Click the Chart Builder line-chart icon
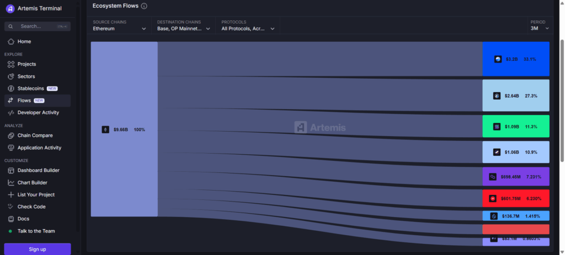Image resolution: width=565 pixels, height=255 pixels. tap(11, 183)
